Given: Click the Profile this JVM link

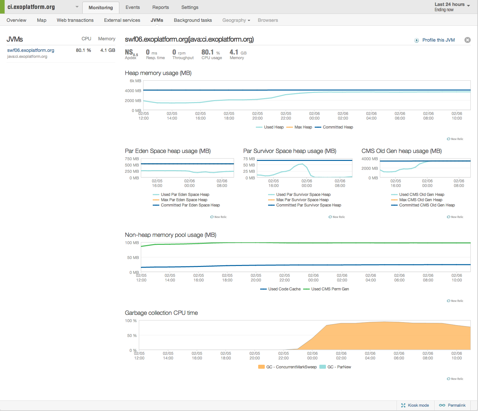Looking at the screenshot, I should (x=438, y=40).
